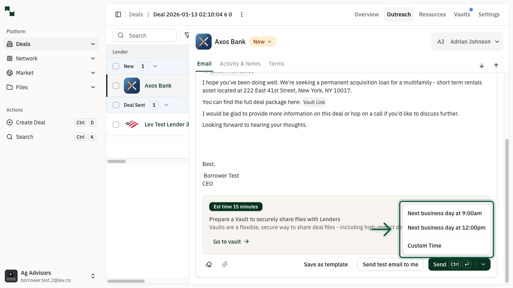Tick the Lev Test Lender 3 checkbox

[x=116, y=124]
